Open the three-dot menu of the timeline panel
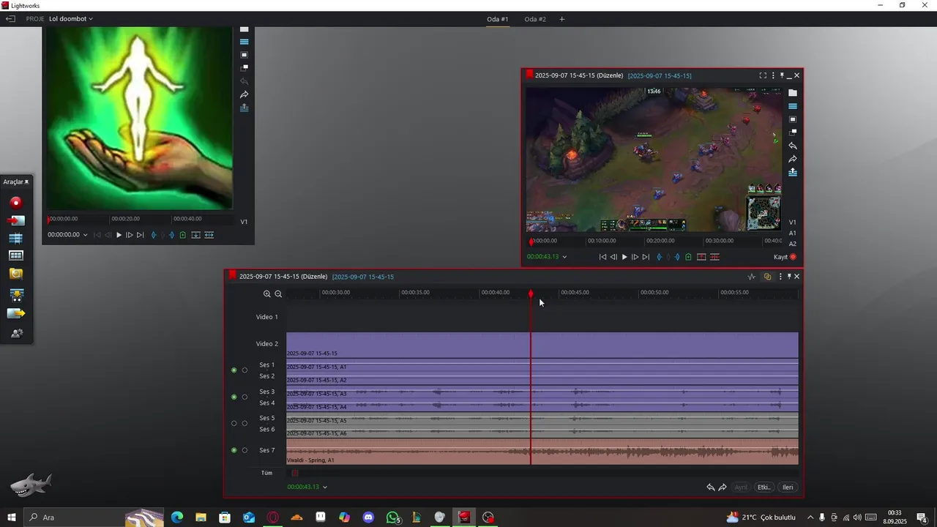The width and height of the screenshot is (937, 527). pyautogui.click(x=780, y=277)
